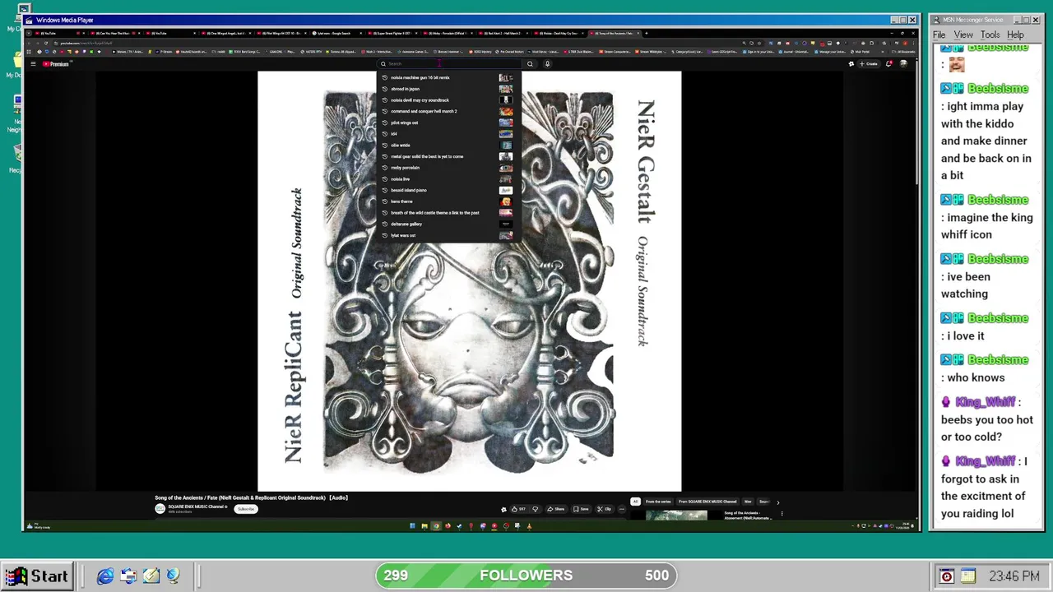The height and width of the screenshot is (592, 1053).
Task: Open options for the recommended video
Action: [x=782, y=514]
